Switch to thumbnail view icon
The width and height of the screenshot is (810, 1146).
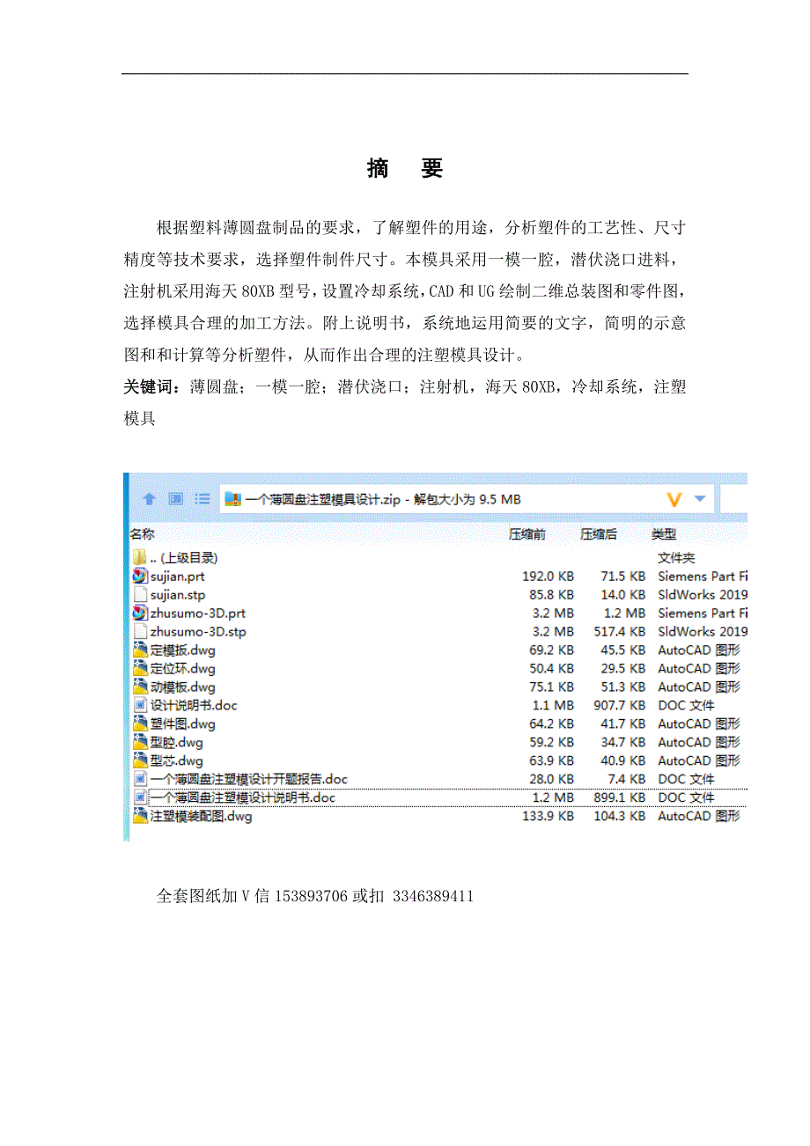pyautogui.click(x=175, y=499)
